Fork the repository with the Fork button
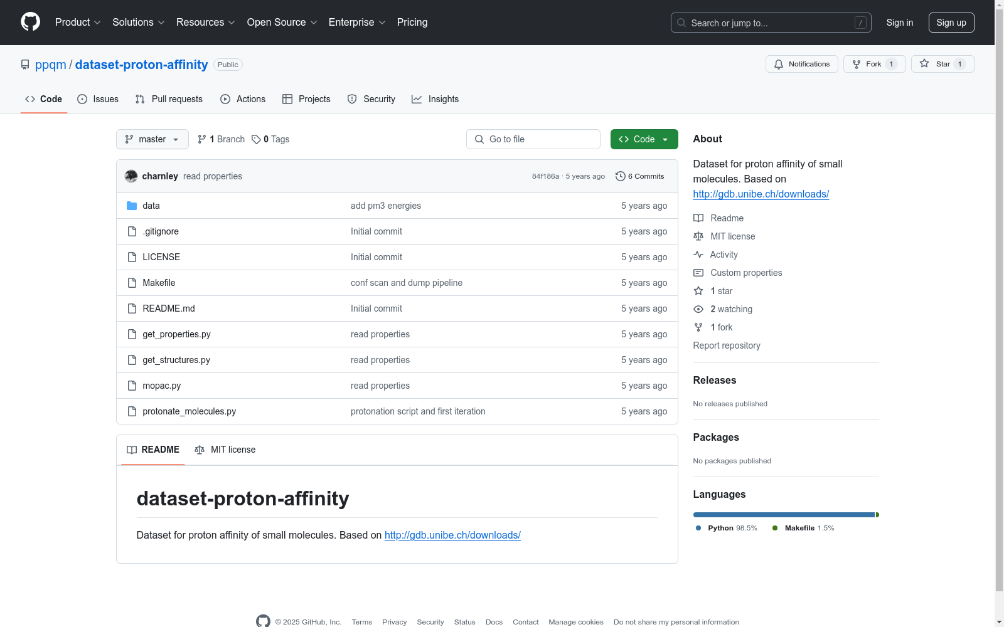The image size is (1004, 627). (875, 64)
